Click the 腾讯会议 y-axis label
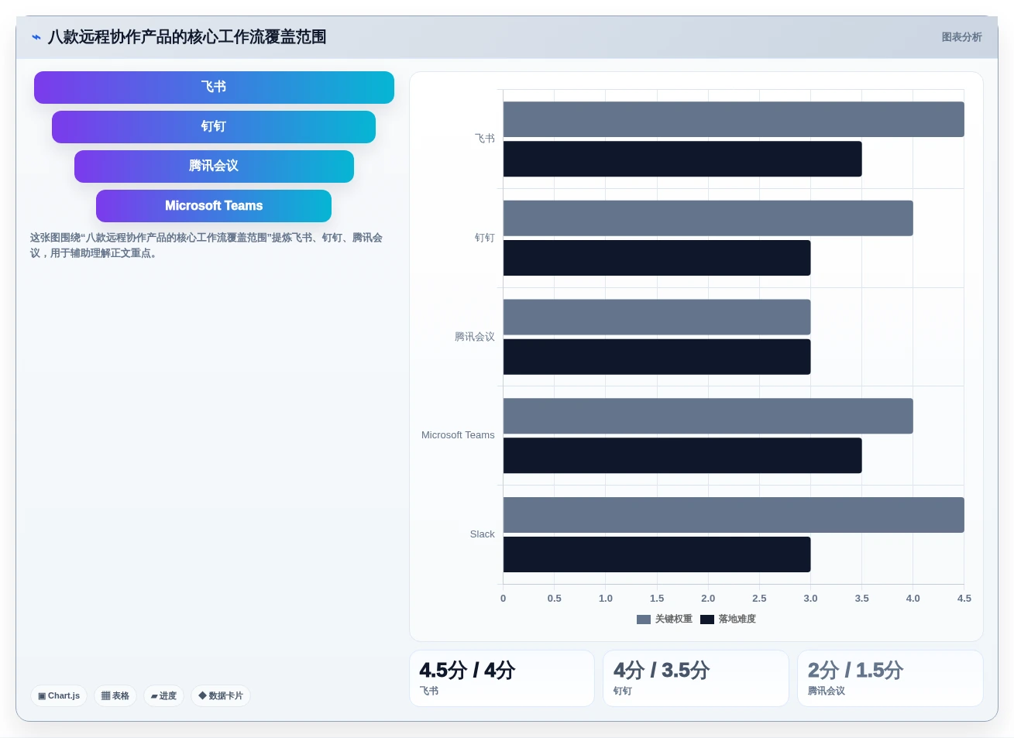 click(x=475, y=337)
